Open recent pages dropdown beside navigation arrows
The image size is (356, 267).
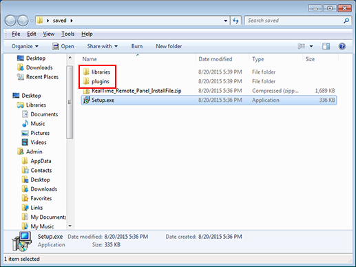(32, 21)
